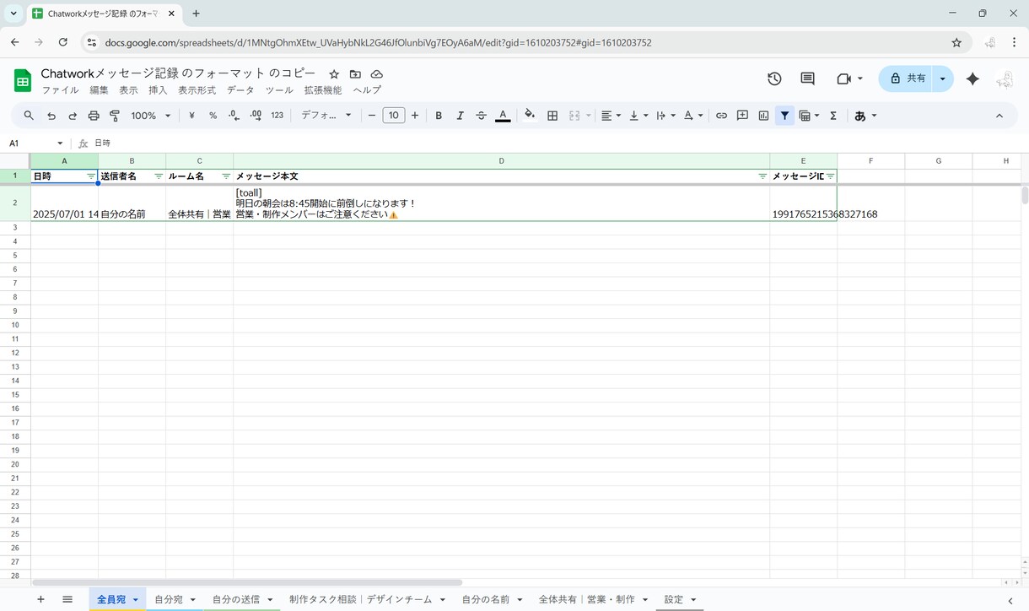Open new browser tab
Screen dimensions: 1029x611
197,14
